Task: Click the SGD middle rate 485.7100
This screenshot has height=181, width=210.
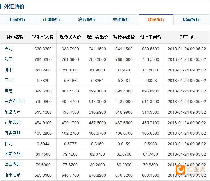Action: 151,123
